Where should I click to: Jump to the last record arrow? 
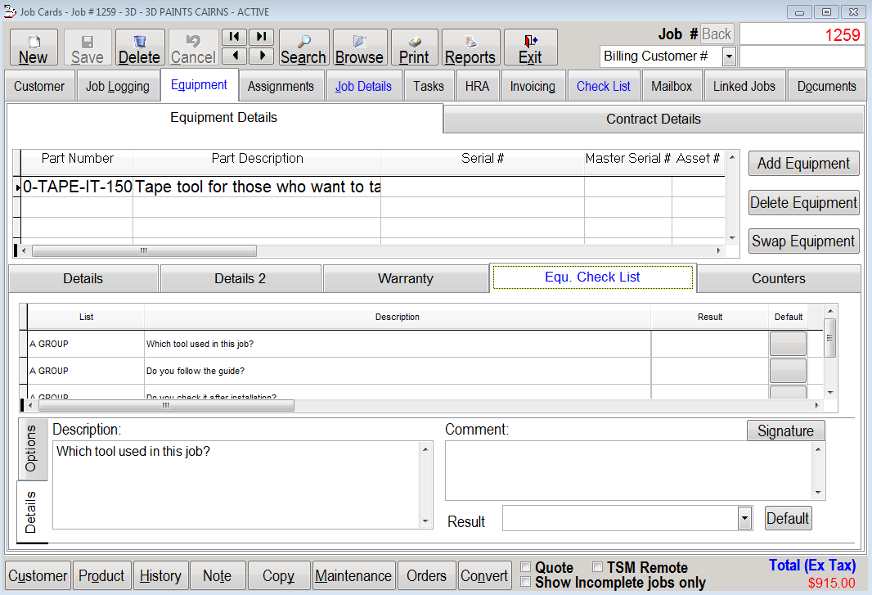261,37
